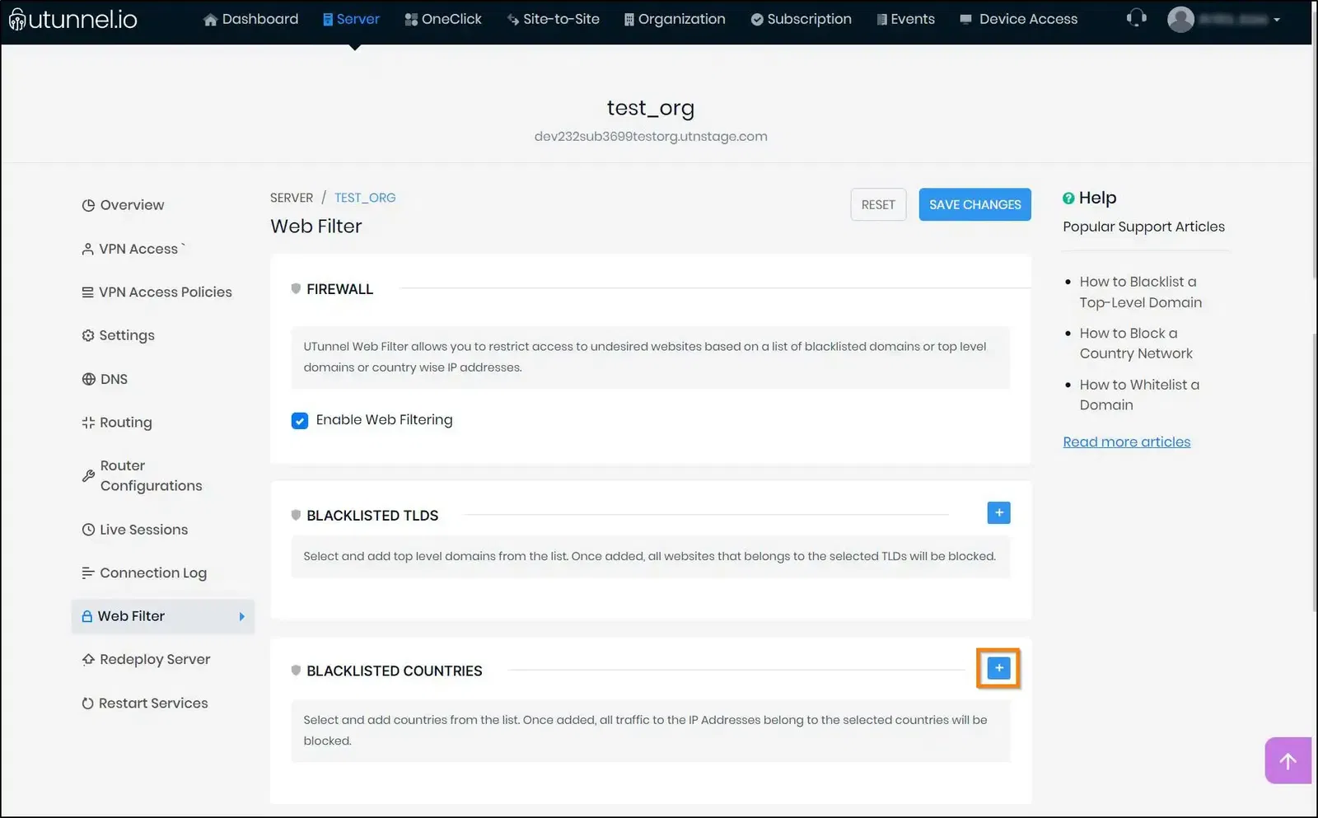Image resolution: width=1318 pixels, height=818 pixels.
Task: Click the TEST_ORG breadcrumb link
Action: (365, 198)
